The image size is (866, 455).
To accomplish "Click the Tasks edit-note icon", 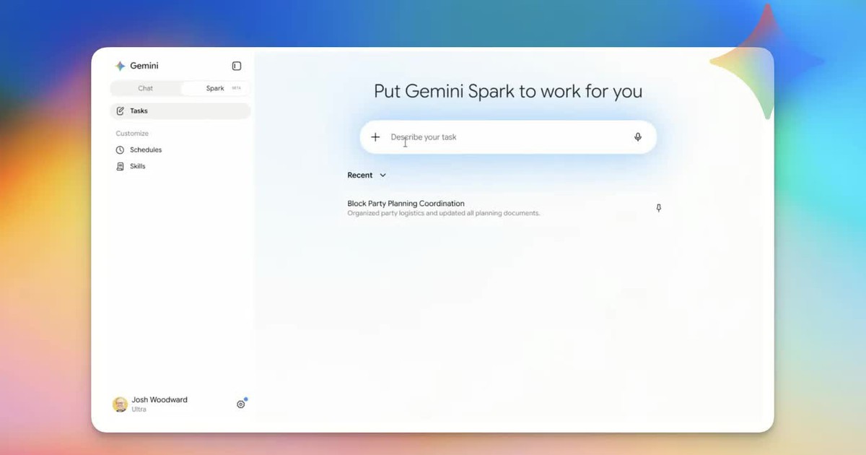I will pos(121,111).
